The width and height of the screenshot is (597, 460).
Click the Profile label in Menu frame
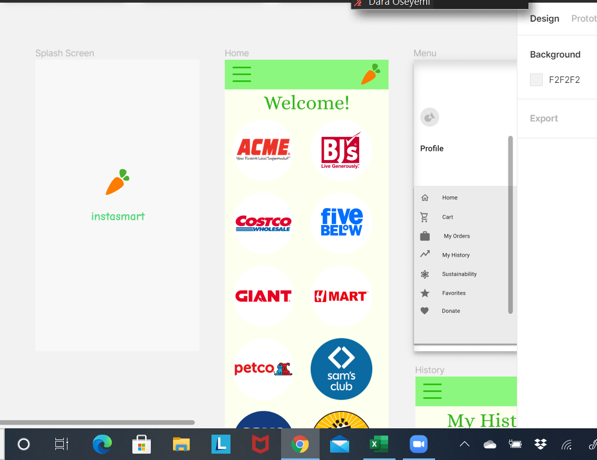click(432, 148)
